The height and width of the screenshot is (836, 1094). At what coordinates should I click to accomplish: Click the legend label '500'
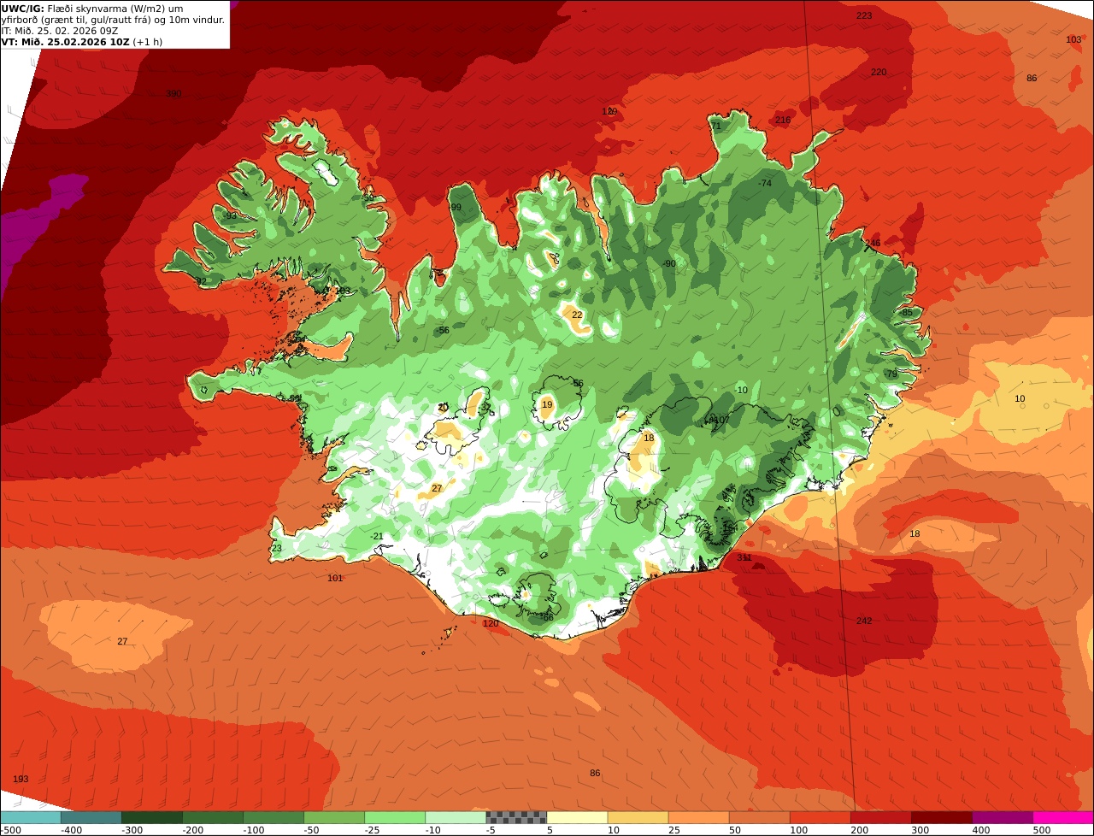point(1042,830)
